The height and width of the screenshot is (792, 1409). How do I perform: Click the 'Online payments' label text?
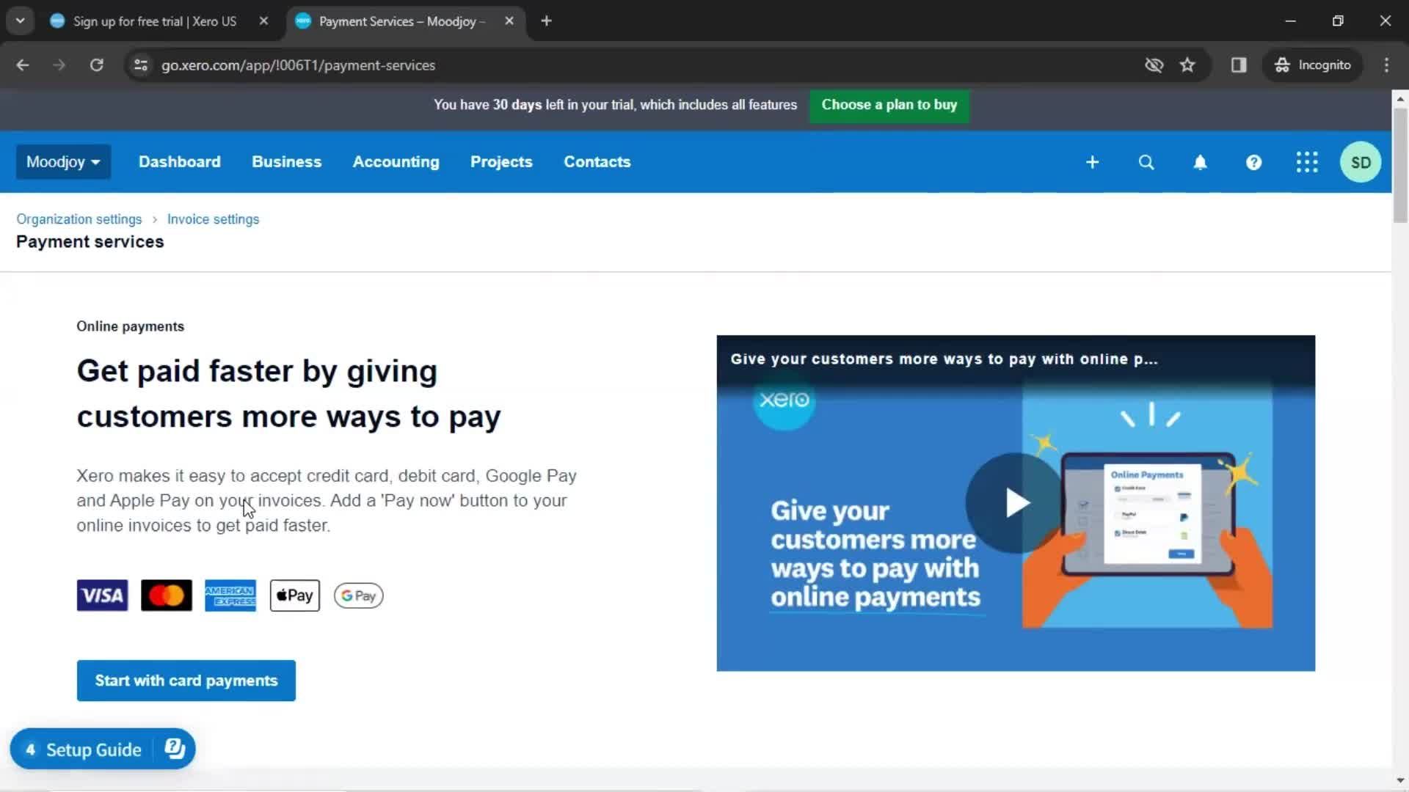pyautogui.click(x=131, y=326)
